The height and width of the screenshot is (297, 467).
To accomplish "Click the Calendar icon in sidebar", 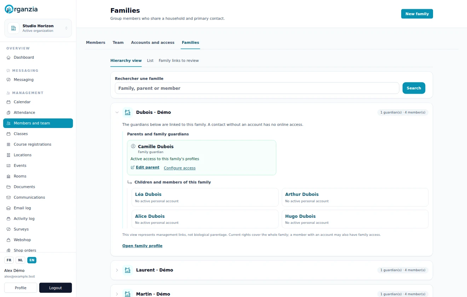I will pyautogui.click(x=9, y=102).
